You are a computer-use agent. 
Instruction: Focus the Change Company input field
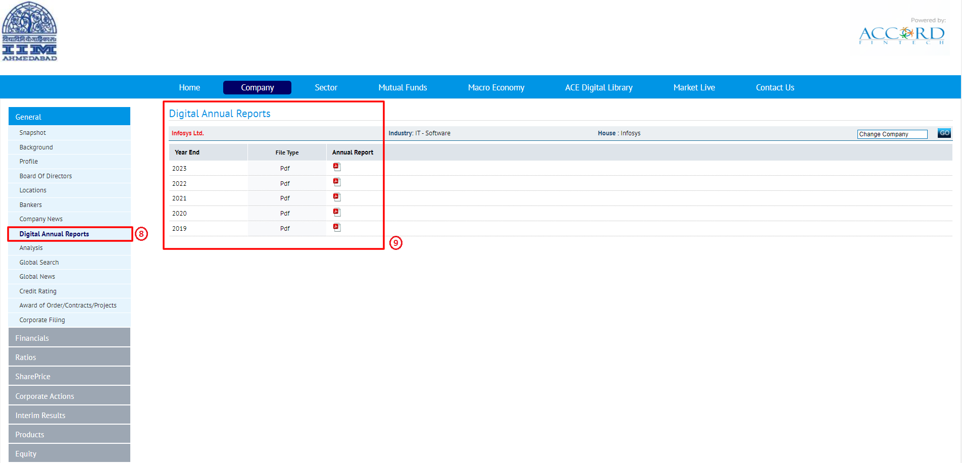(892, 134)
